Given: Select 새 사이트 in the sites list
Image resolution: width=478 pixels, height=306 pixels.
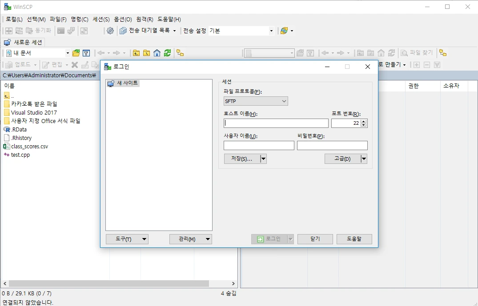Looking at the screenshot, I should [125, 83].
